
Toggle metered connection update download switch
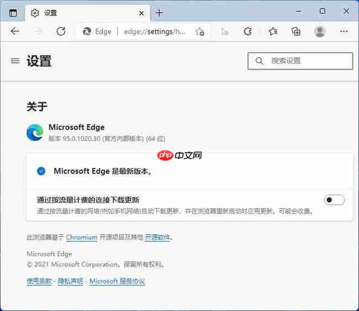tap(334, 200)
